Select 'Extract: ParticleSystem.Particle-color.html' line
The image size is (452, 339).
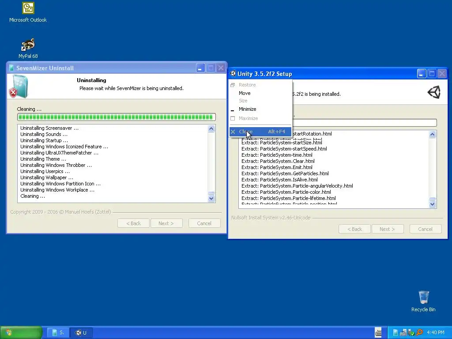[x=286, y=192]
